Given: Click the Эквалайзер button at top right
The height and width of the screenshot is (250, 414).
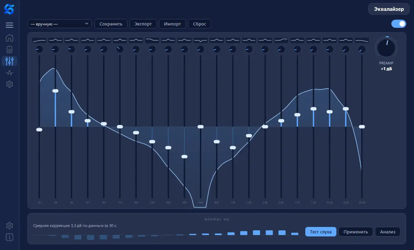Looking at the screenshot, I should 389,9.
